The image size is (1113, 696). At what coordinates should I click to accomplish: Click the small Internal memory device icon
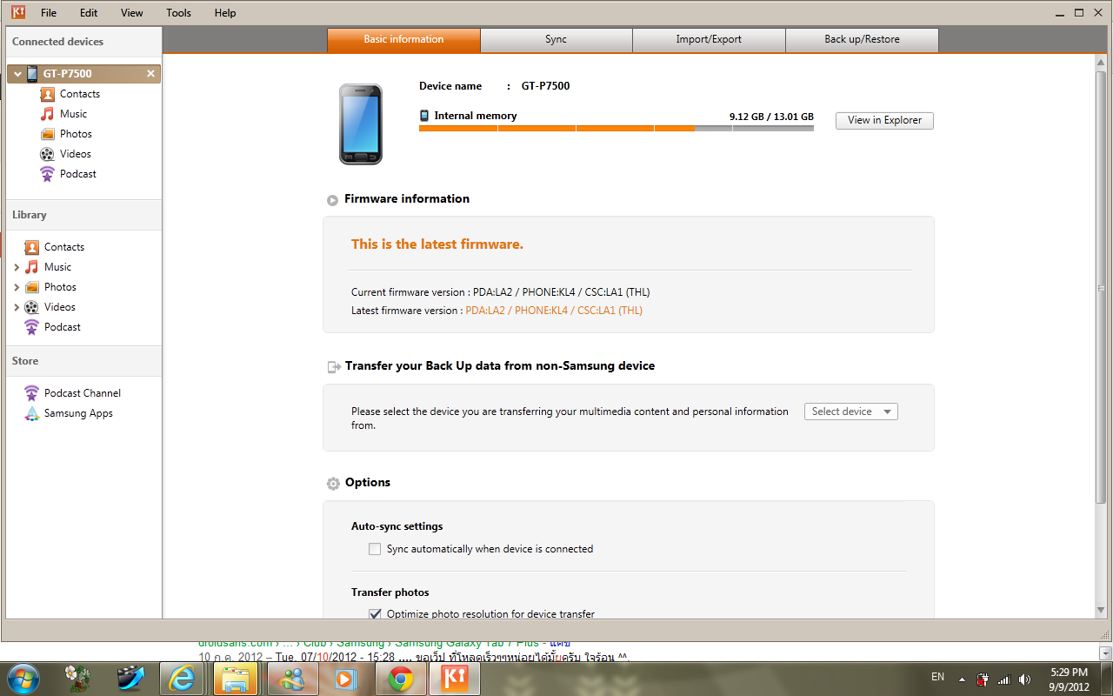click(424, 116)
